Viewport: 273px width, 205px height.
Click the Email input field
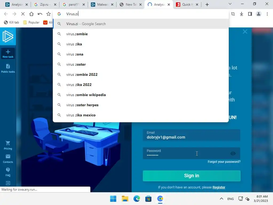pos(191,135)
